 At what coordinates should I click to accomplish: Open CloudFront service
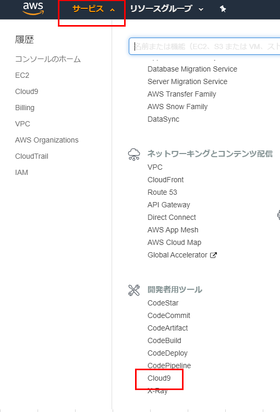click(166, 180)
